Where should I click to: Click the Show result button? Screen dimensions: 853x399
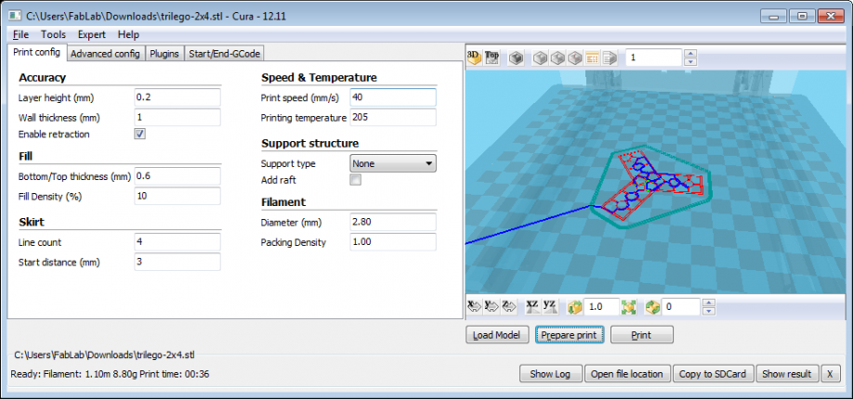coord(787,373)
